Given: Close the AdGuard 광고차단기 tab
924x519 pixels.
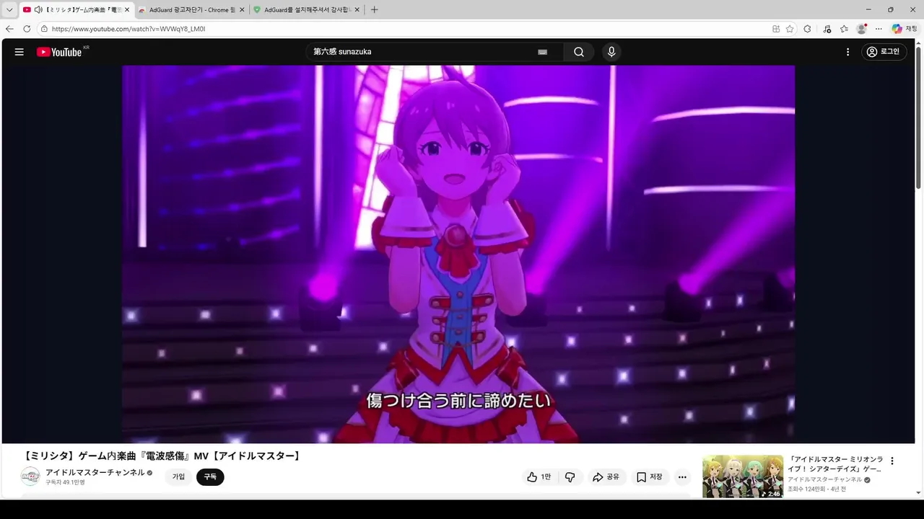Looking at the screenshot, I should 241,10.
